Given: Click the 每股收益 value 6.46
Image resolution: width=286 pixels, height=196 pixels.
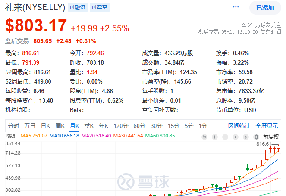Looking at the screenshot, I should pyautogui.click(x=39, y=91).
